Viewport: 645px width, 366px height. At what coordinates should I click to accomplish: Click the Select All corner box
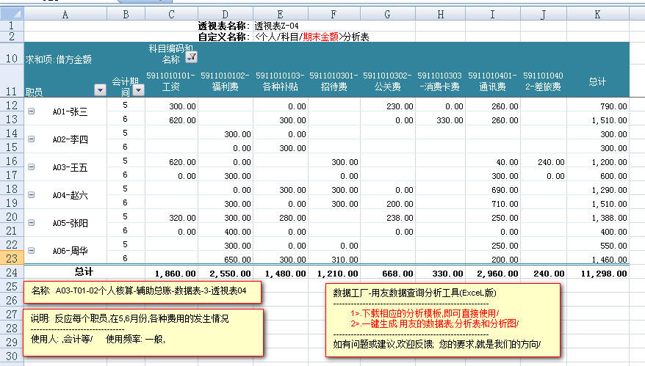click(12, 13)
